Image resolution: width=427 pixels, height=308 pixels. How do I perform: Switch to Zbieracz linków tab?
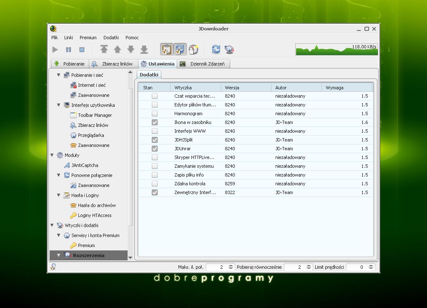coord(113,64)
